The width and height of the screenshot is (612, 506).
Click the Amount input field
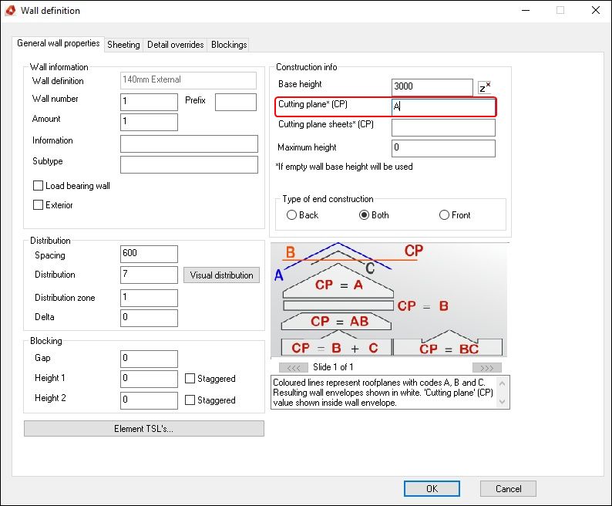pos(149,122)
